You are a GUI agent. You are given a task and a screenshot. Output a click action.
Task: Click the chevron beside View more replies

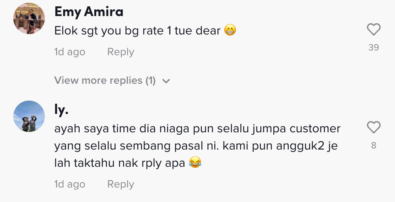tap(166, 81)
